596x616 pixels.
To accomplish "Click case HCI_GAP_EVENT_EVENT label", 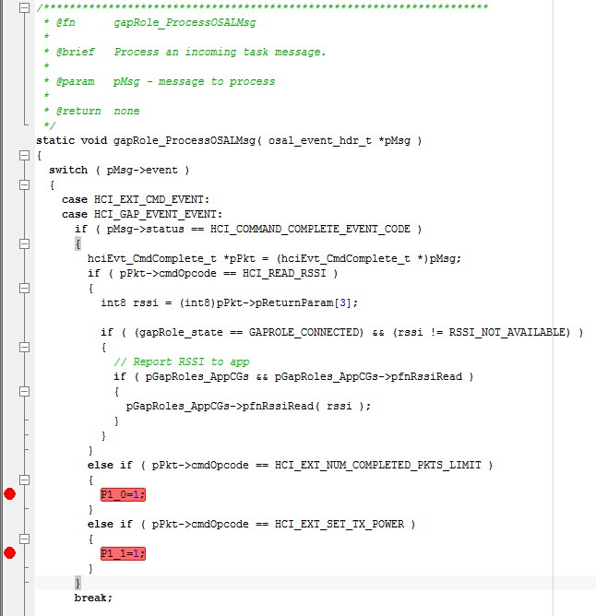I will (x=142, y=214).
